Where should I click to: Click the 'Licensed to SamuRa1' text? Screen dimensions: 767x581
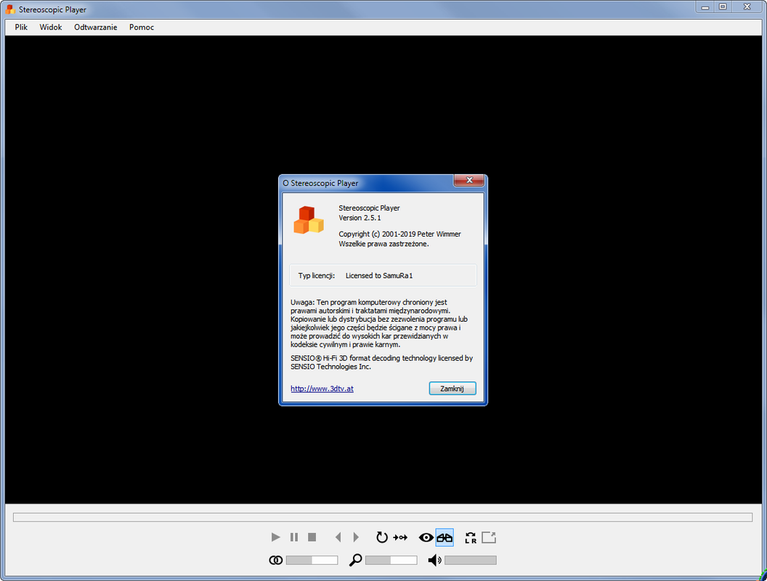[x=379, y=276]
